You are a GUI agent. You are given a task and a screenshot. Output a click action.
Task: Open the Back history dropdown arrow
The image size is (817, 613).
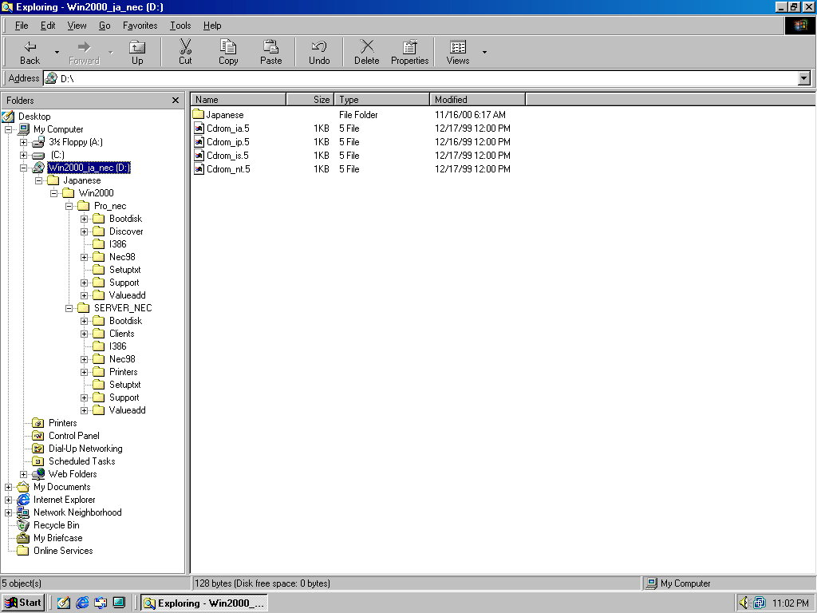57,52
